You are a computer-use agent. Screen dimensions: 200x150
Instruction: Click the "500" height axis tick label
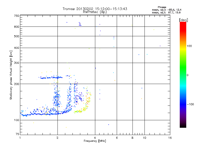16,36
